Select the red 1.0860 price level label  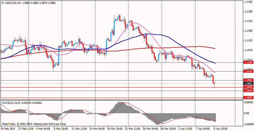coord(248,87)
